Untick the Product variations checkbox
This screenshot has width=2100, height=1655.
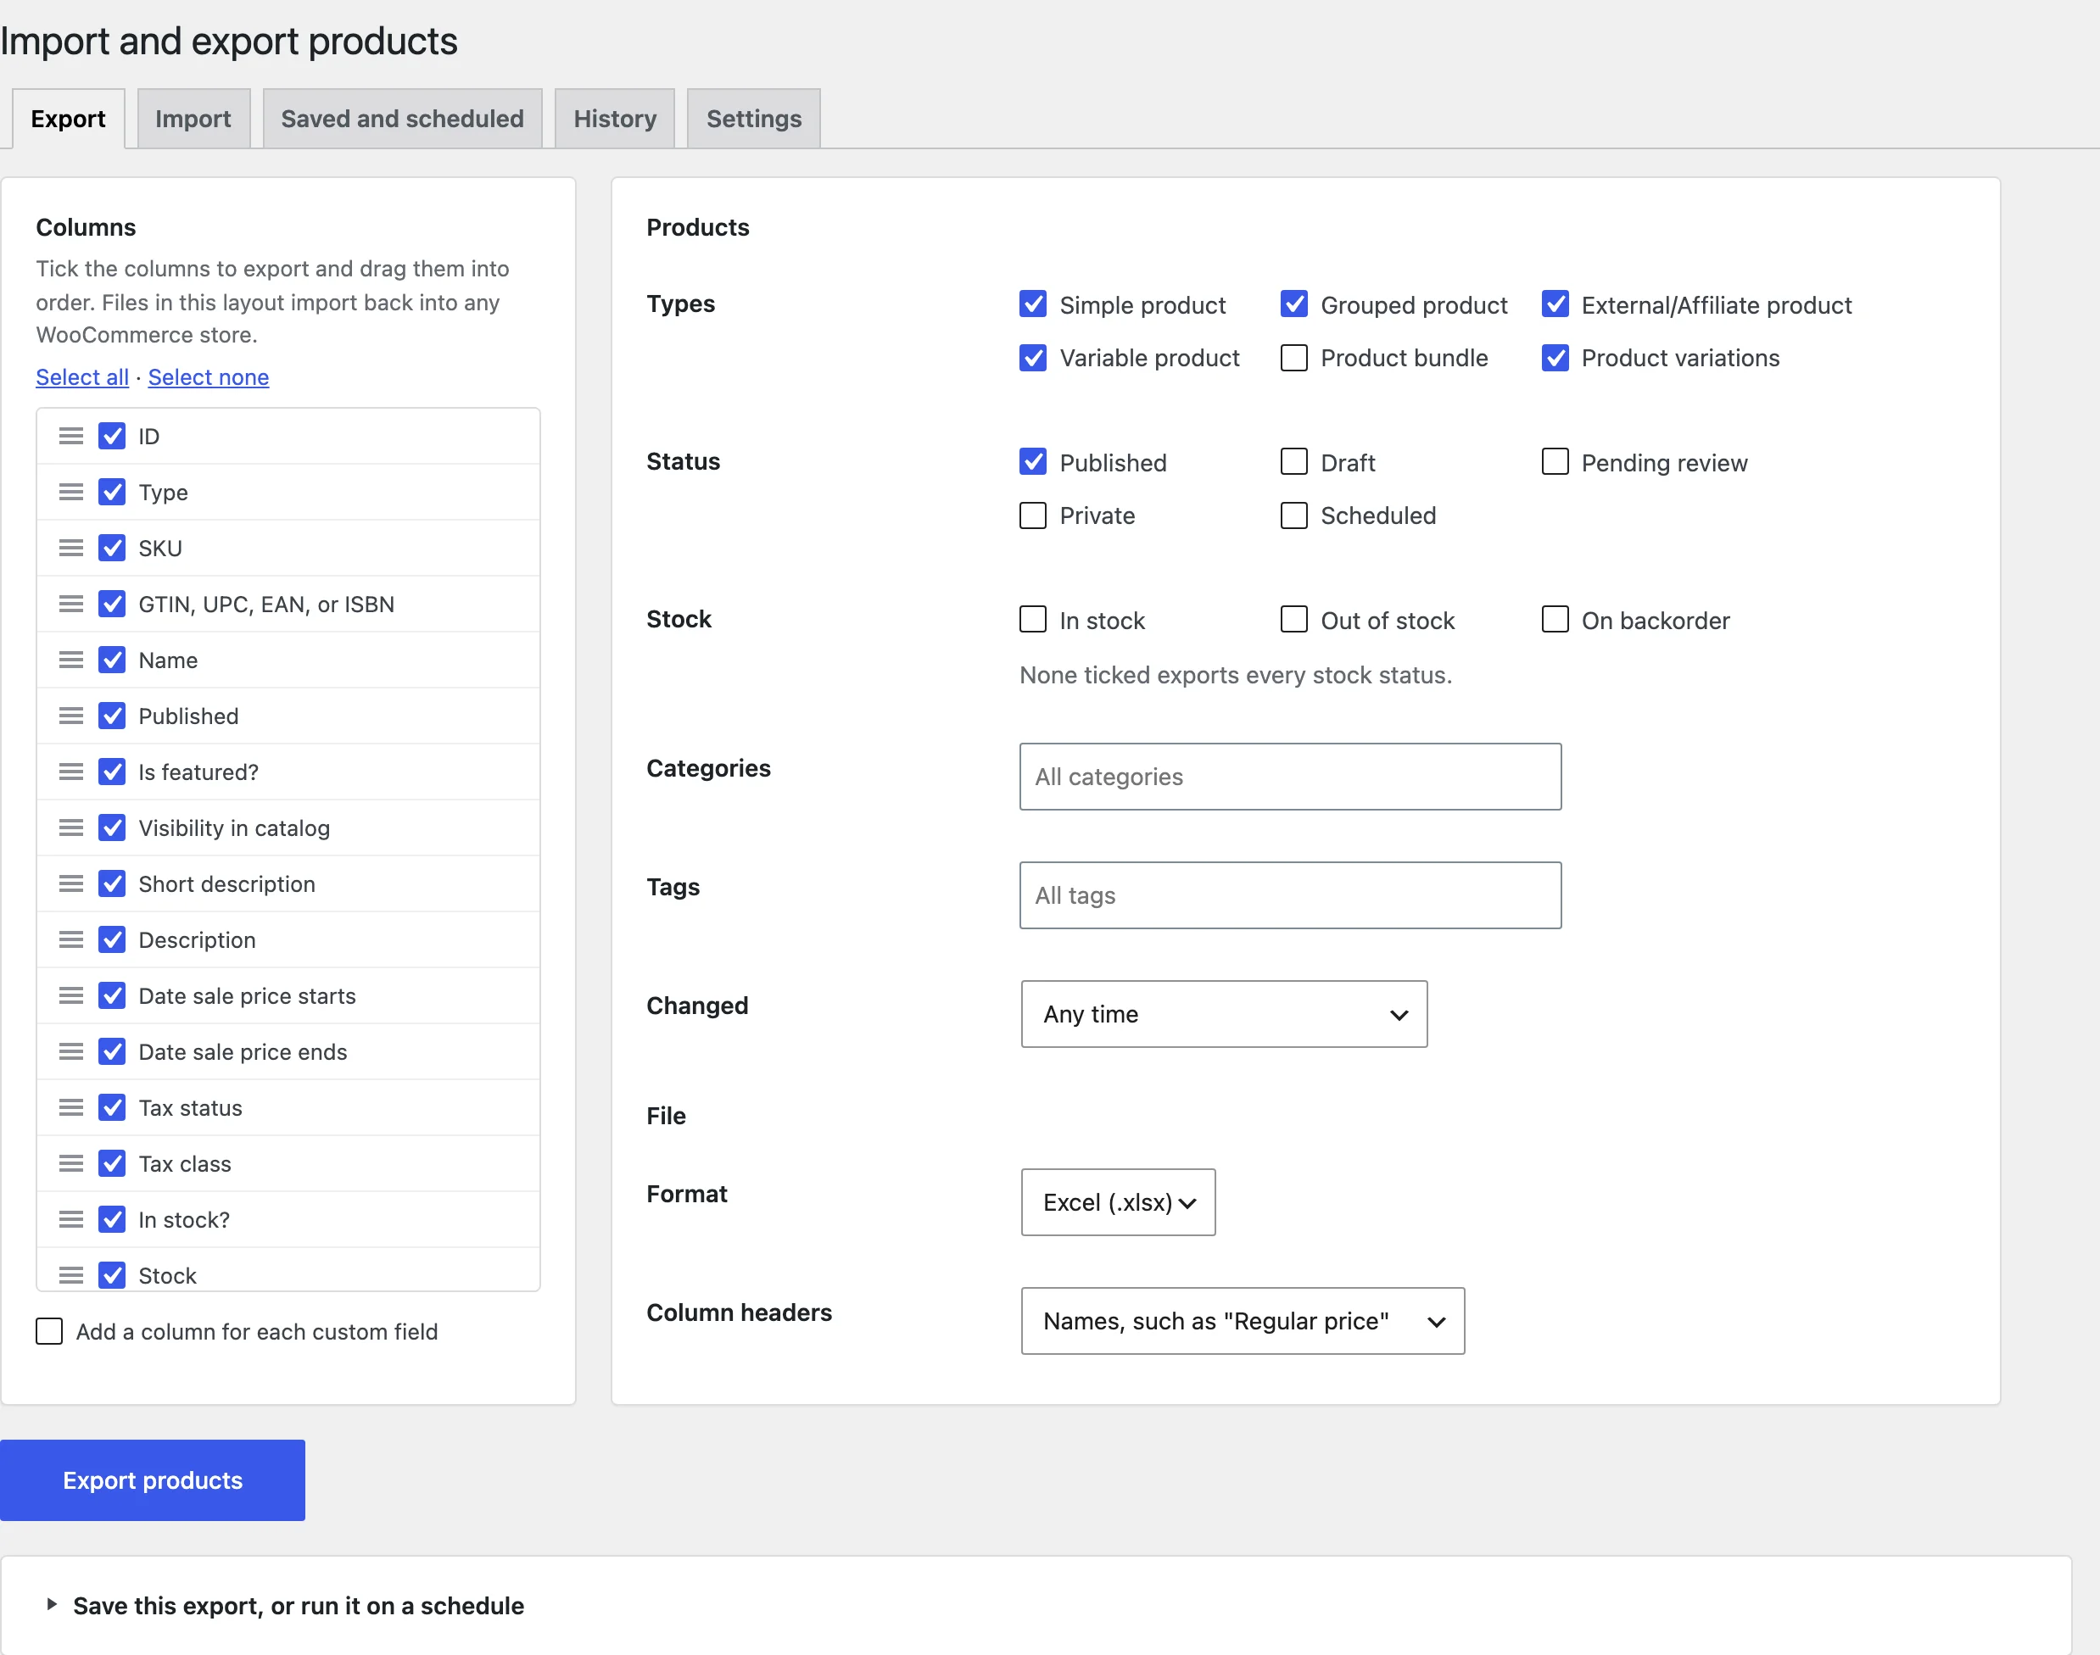tap(1555, 358)
